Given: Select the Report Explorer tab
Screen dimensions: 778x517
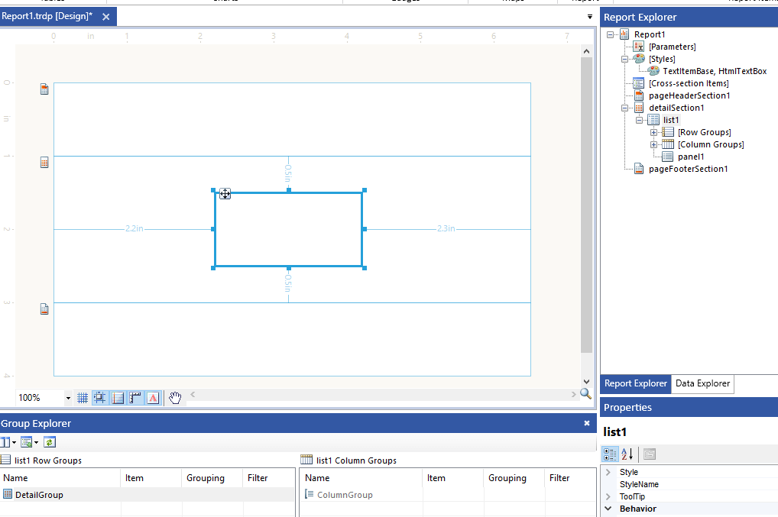Looking at the screenshot, I should point(635,383).
